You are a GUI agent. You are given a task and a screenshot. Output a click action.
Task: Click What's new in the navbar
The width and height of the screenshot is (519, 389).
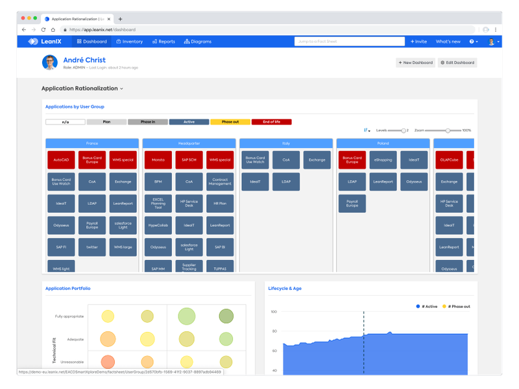tap(448, 41)
